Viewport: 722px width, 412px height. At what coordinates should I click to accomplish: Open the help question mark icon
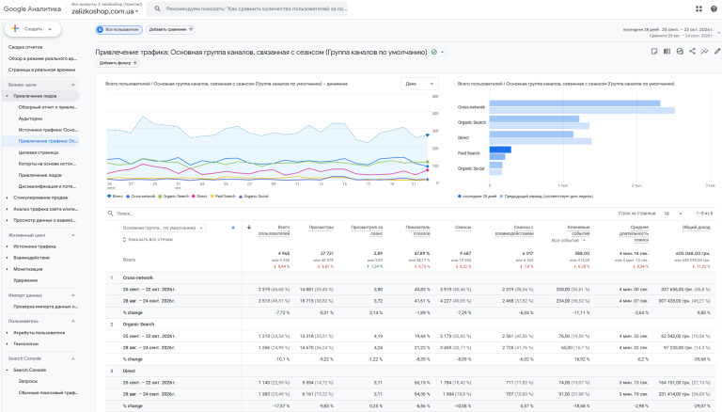[x=714, y=8]
